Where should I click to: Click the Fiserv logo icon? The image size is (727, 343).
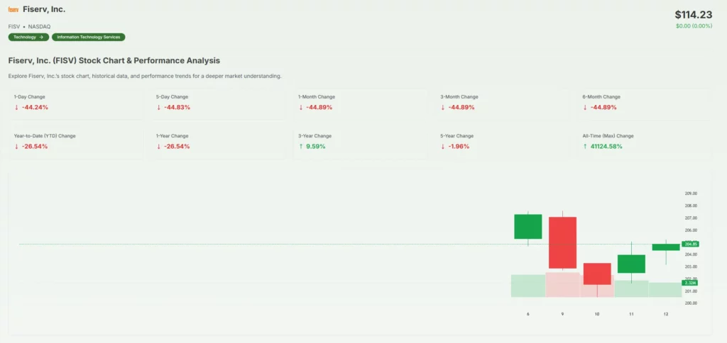[x=13, y=10]
